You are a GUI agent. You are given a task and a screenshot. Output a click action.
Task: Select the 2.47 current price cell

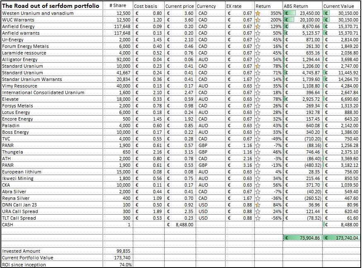(x=180, y=92)
